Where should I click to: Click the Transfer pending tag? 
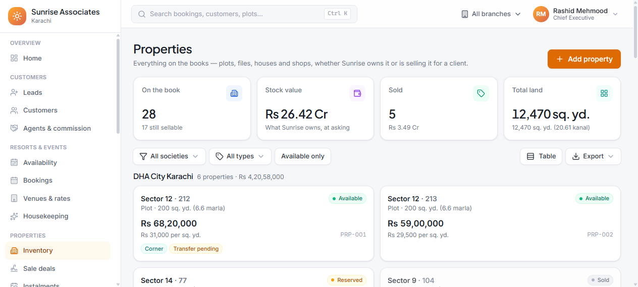(x=196, y=249)
